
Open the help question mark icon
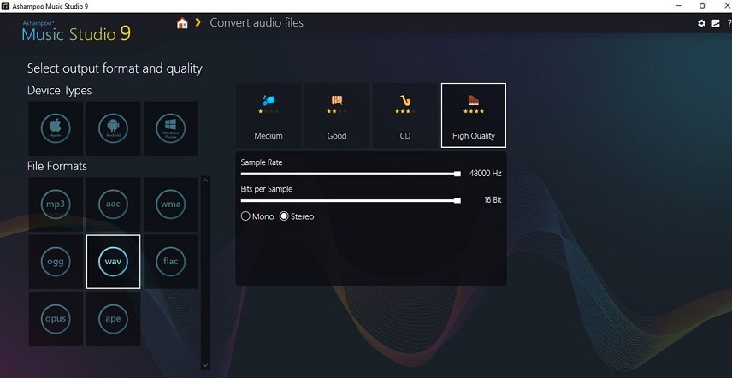pyautogui.click(x=729, y=23)
